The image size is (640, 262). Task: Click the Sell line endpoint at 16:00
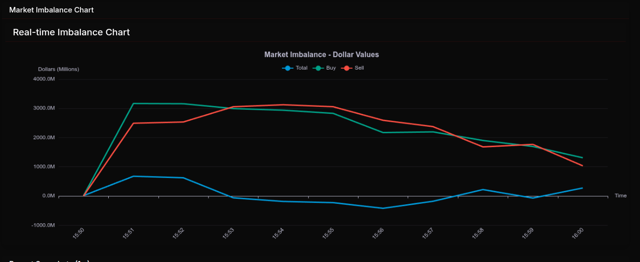(x=582, y=166)
